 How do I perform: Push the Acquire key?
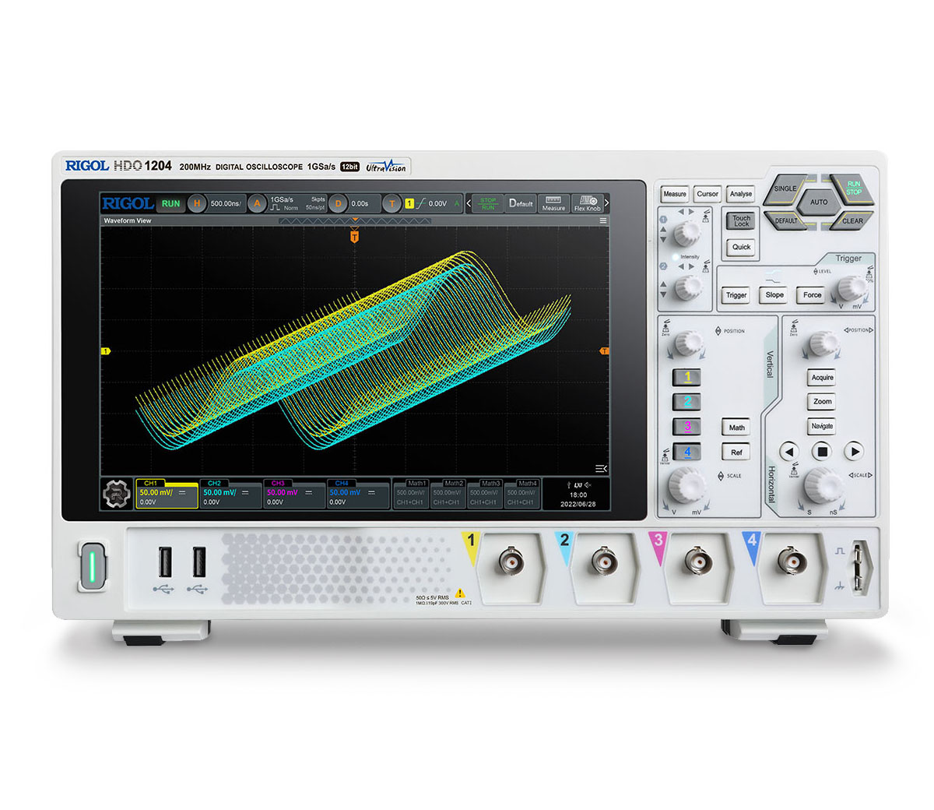coord(822,377)
